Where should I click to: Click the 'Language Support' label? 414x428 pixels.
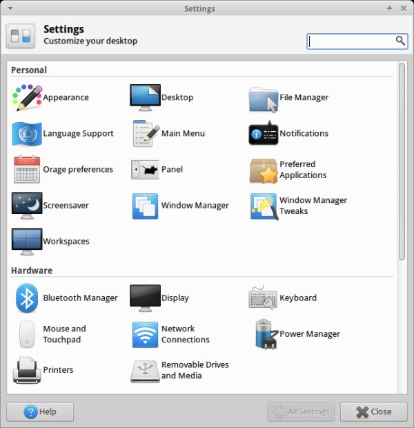tap(78, 133)
